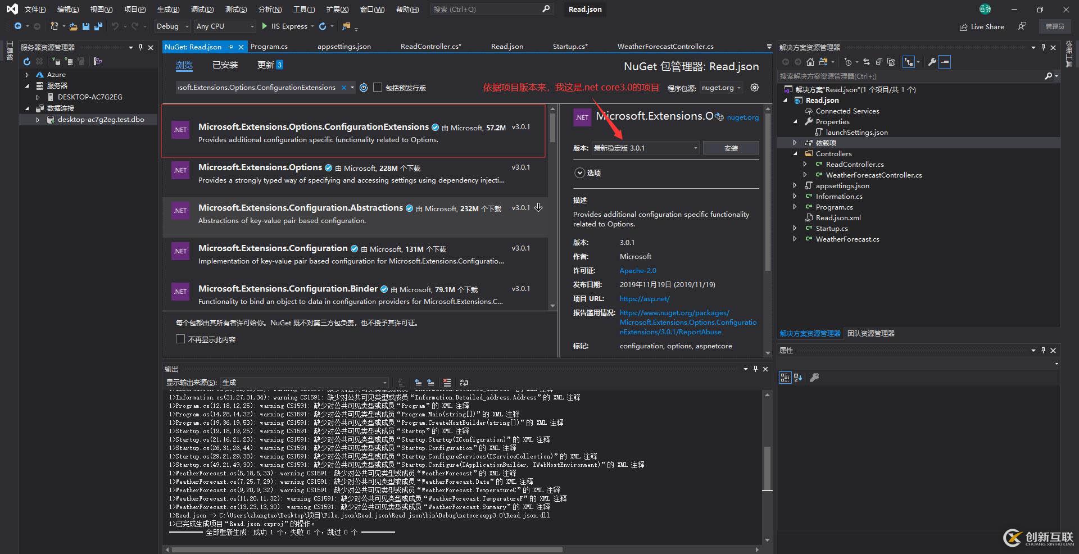Open the Apache-2.0 license link

pyautogui.click(x=637, y=270)
